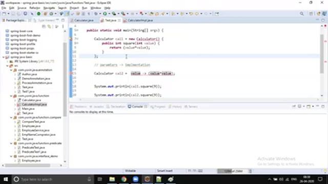
Task: Open the File menu
Action: [4, 8]
